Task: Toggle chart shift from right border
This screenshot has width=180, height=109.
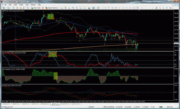Action: 85,8
